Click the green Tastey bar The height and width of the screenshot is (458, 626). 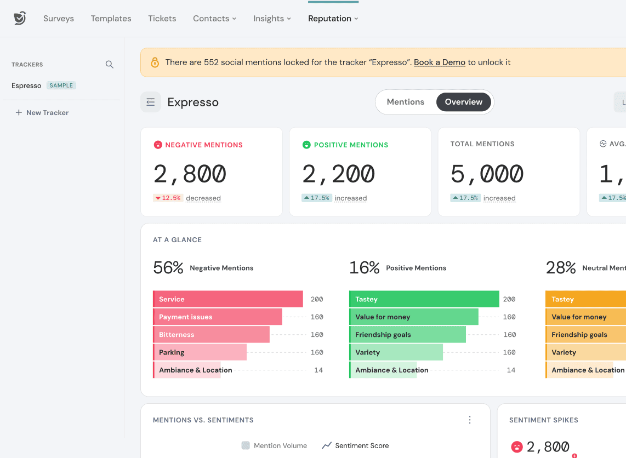pos(424,299)
